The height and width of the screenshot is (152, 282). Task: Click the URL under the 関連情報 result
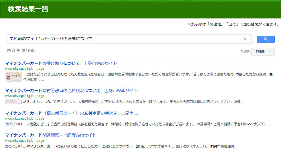pos(24,140)
